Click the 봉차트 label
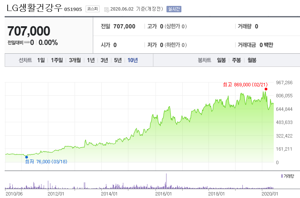This screenshot has height=198, width=300. click(204, 60)
